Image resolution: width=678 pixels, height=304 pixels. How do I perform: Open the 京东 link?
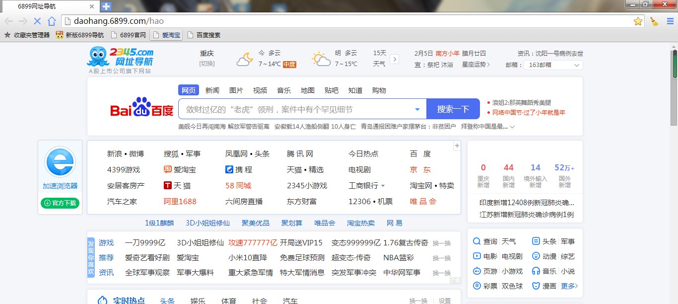420,169
